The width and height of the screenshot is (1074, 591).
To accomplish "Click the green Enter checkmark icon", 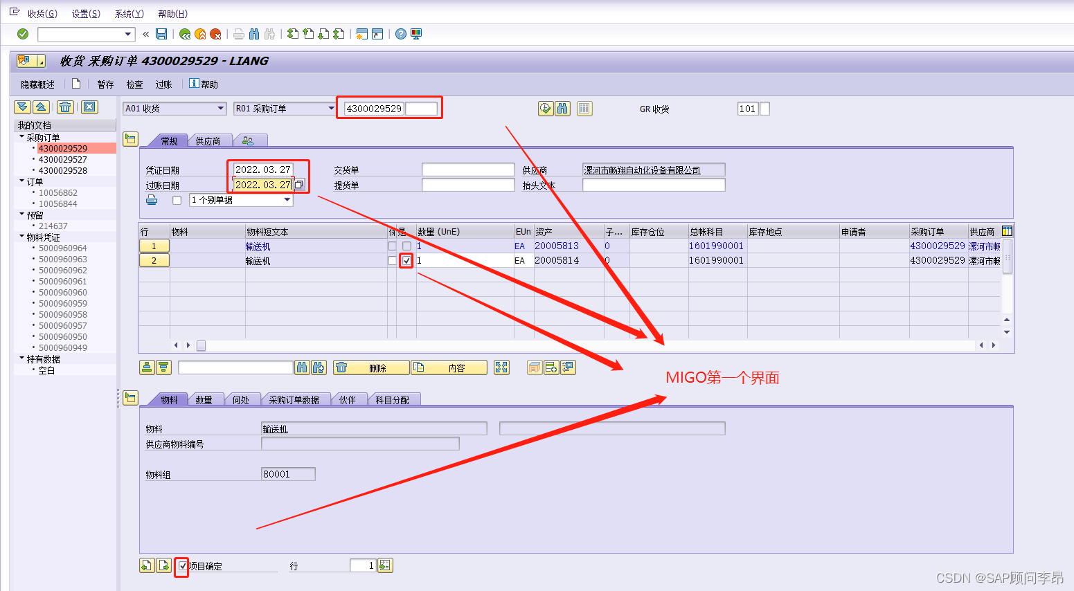I will tap(23, 34).
